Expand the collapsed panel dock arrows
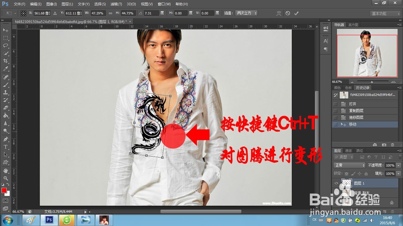Viewport: 403px width, 226px height. point(329,20)
